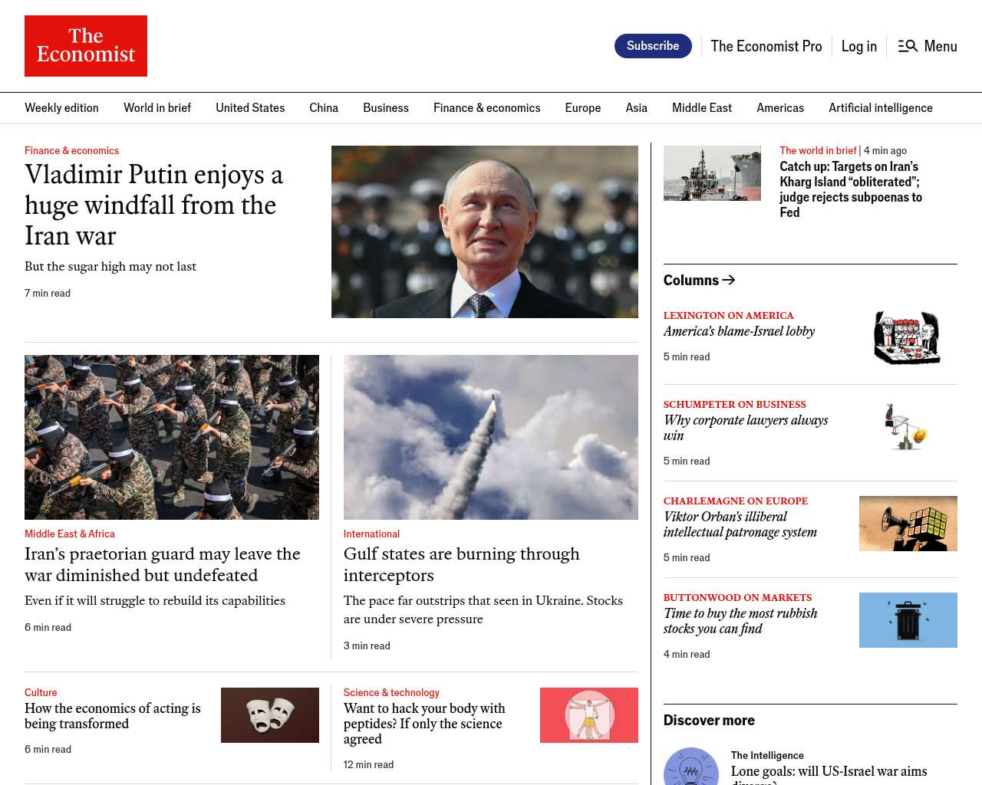The image size is (982, 785).
Task: Open Gulf states interceptors article
Action: [x=462, y=564]
